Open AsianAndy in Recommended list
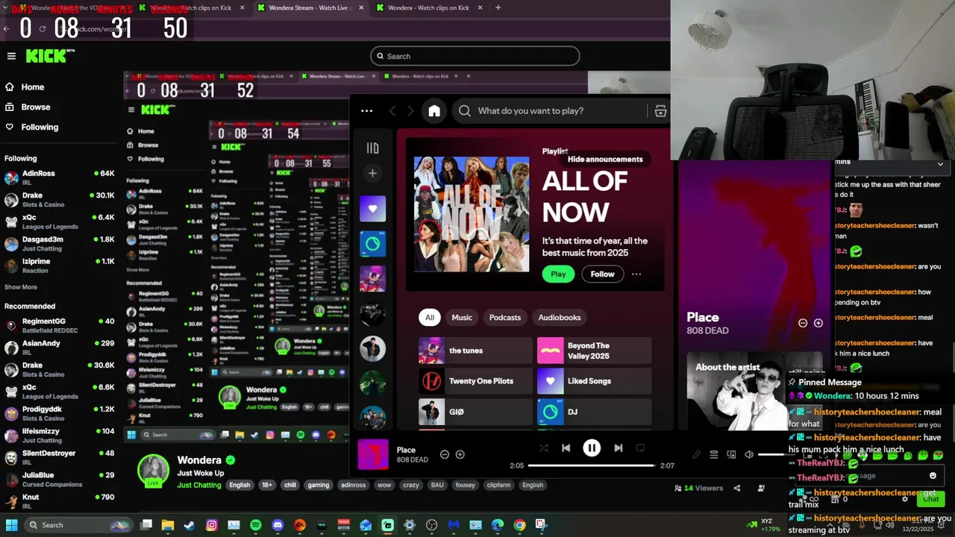 [x=60, y=348]
